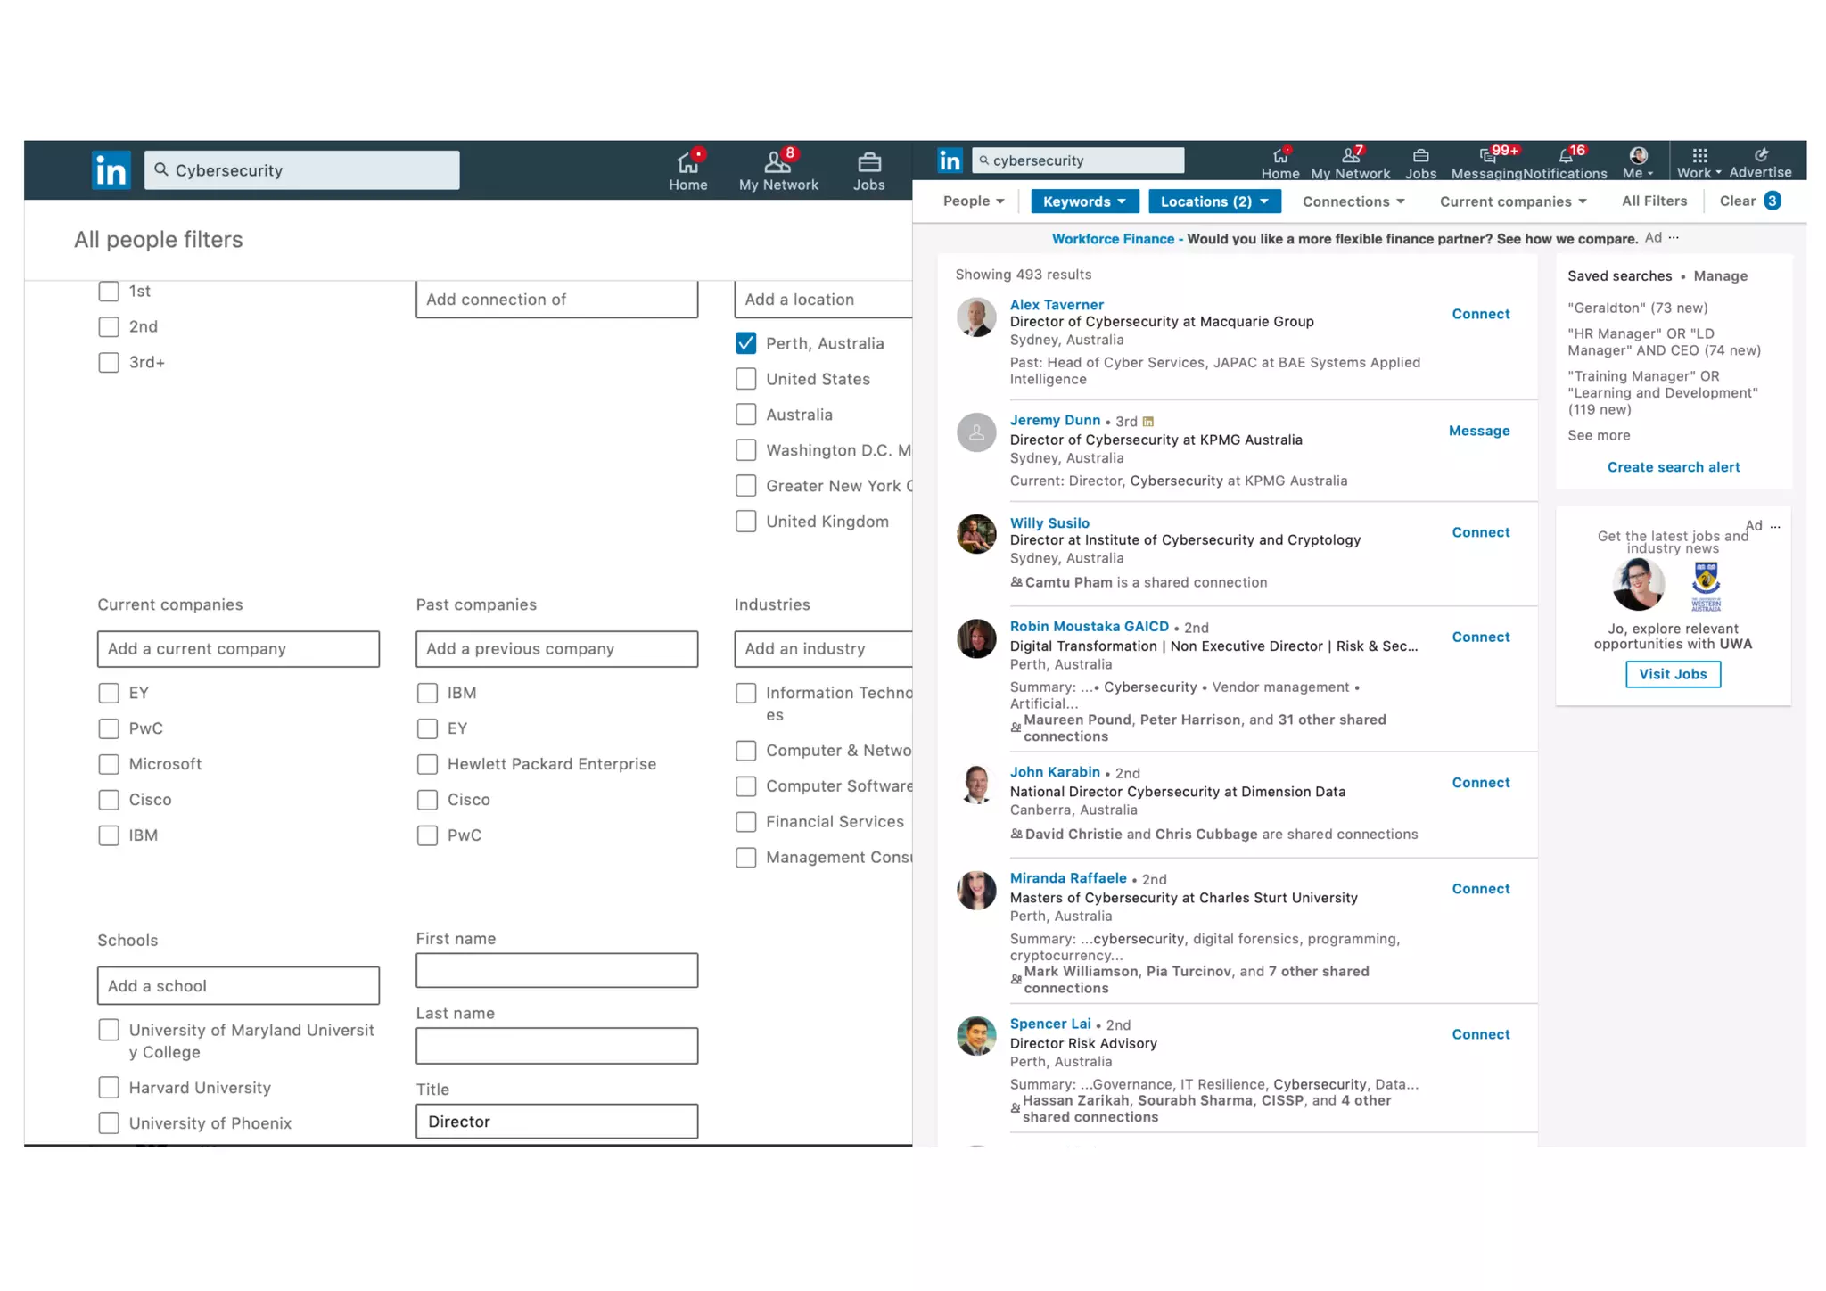Click the Visit Jobs button in ad

[1672, 674]
